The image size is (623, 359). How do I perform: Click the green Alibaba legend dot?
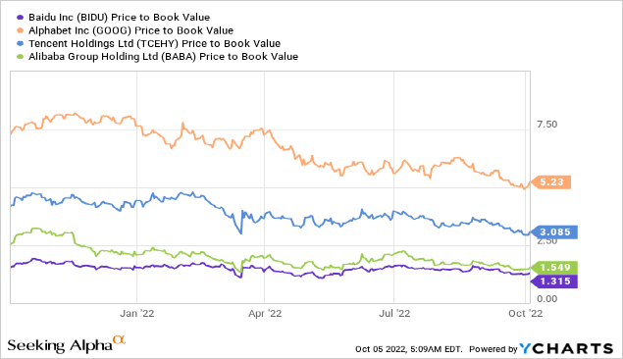[x=20, y=57]
